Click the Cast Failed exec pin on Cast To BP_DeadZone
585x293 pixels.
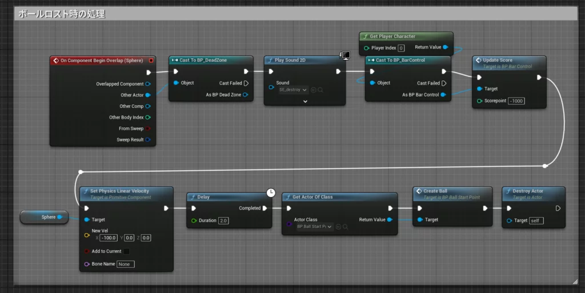(x=246, y=83)
